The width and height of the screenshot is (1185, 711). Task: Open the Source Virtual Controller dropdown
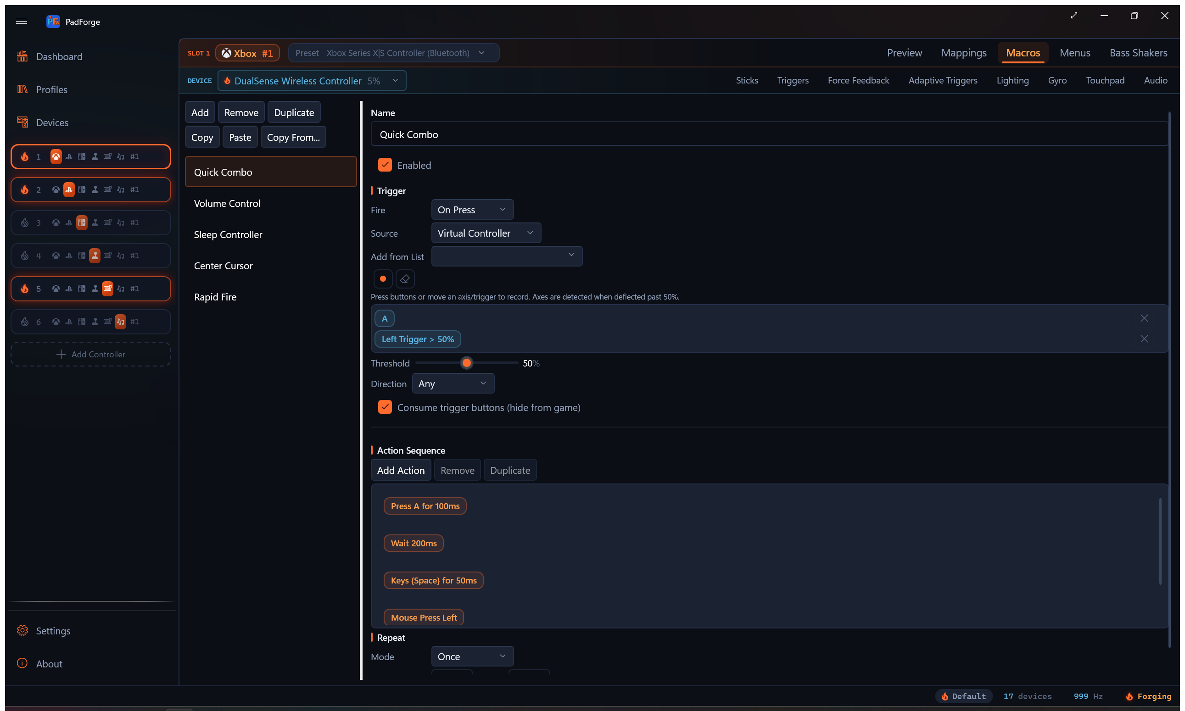(486, 233)
